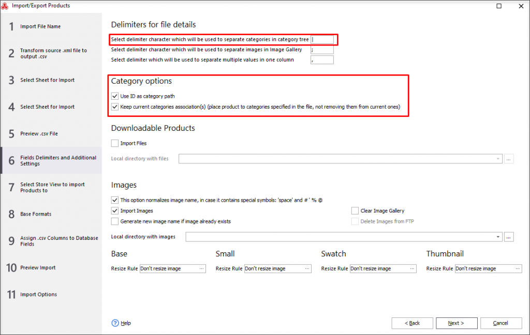Browse for local directory with images
Viewport: 530px width, 335px height.
pos(509,237)
